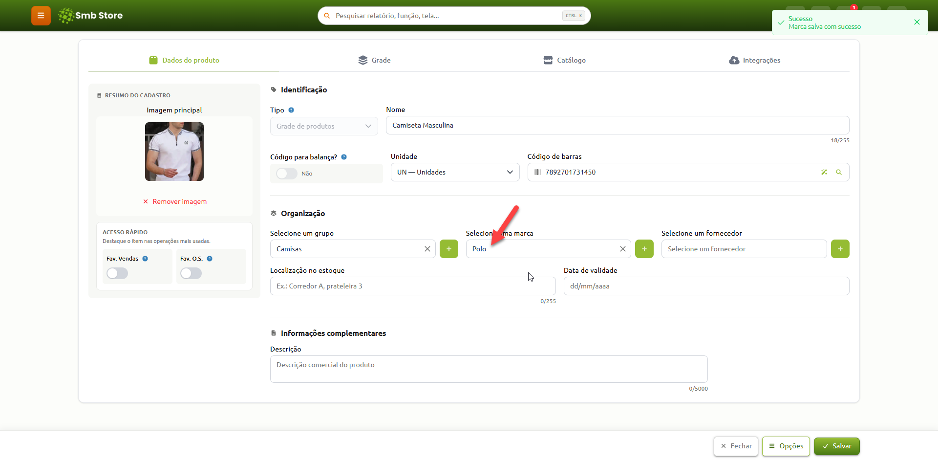Click the Localização no estoque field
The image size is (938, 462).
point(413,286)
